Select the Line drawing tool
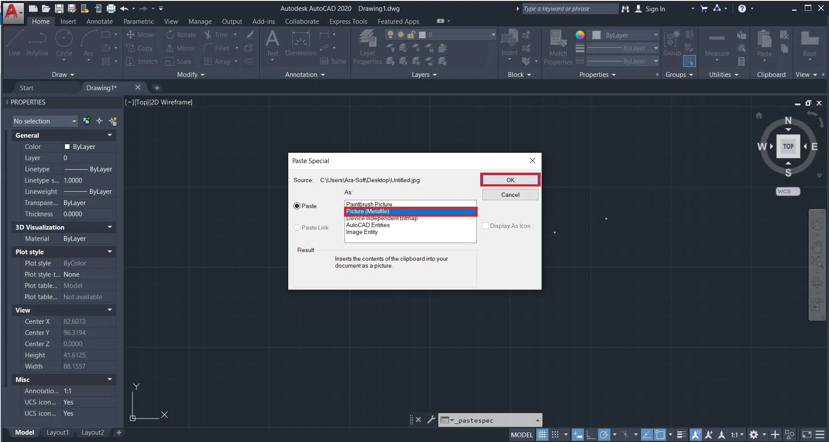Screen dimensions: 829x442 click(14, 43)
